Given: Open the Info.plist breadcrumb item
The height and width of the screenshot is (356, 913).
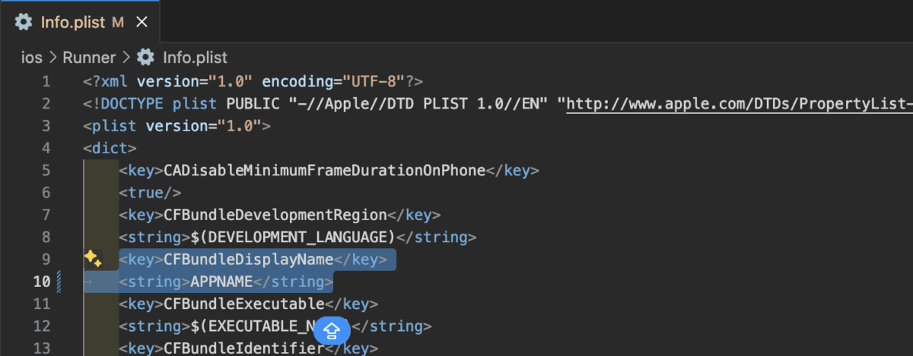Looking at the screenshot, I should [x=194, y=57].
